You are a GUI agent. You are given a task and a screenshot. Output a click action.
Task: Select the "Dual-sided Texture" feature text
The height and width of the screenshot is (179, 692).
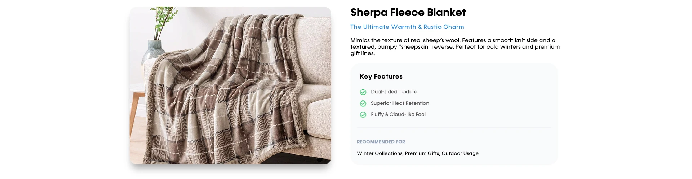point(394,92)
